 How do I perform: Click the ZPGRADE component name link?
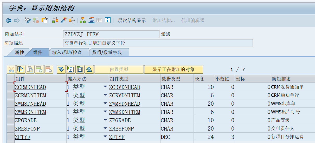26,120
